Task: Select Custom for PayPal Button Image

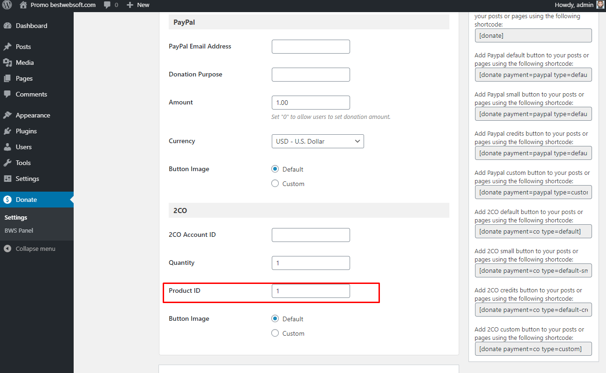Action: pos(275,184)
